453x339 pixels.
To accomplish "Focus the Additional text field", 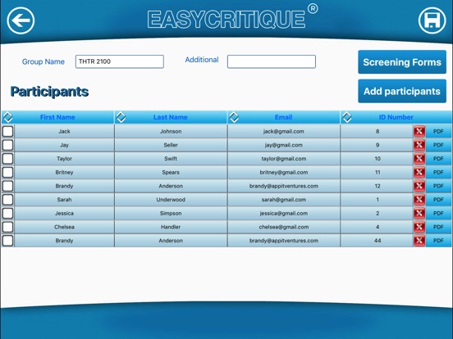I will tap(272, 61).
